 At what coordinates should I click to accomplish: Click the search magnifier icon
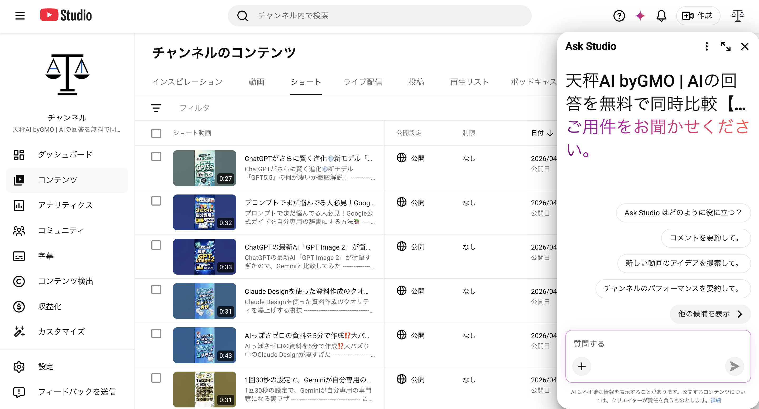tap(242, 16)
